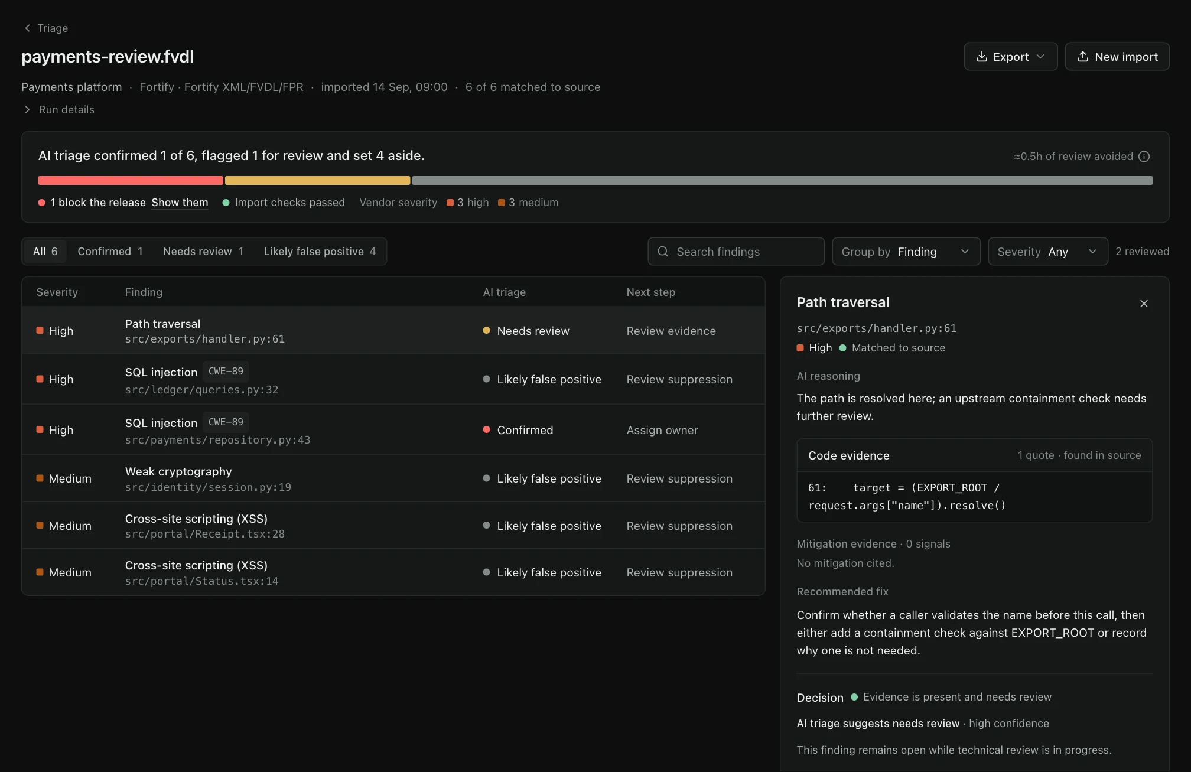Click the AI triage column header

(x=505, y=292)
